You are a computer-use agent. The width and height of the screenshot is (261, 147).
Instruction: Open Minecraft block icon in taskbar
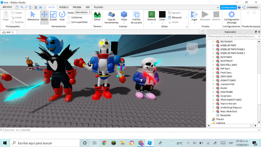point(113,143)
